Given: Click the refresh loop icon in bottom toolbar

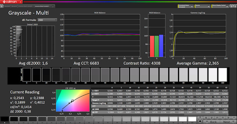Looking at the screenshot, I should tap(228, 118).
